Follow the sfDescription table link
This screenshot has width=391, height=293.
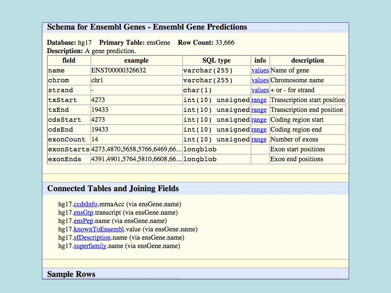tap(92, 238)
